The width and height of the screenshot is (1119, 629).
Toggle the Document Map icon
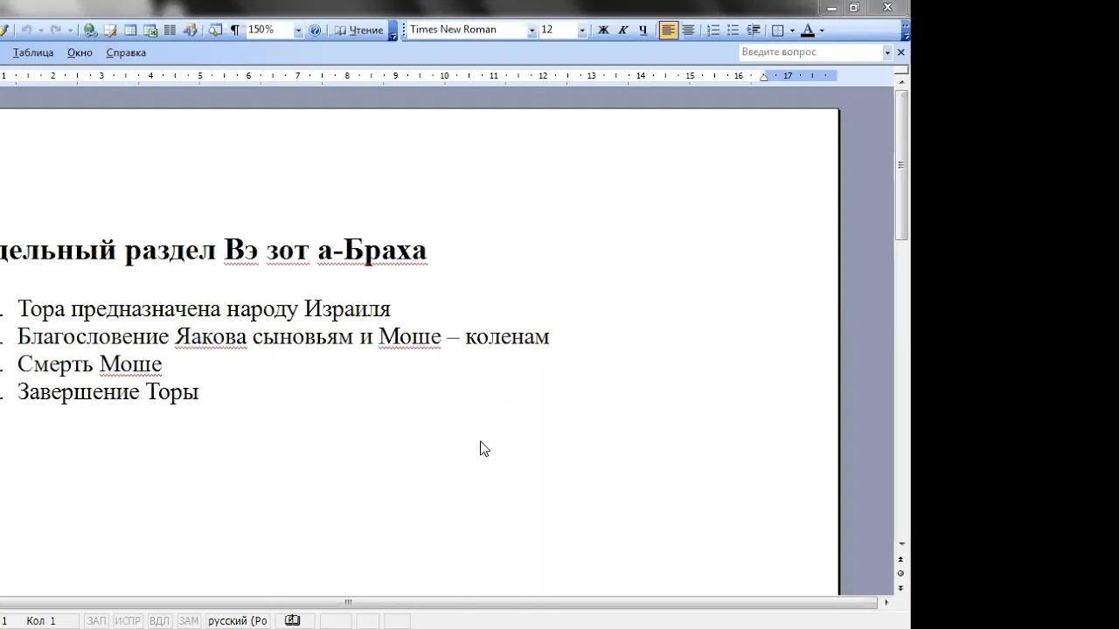tap(215, 30)
